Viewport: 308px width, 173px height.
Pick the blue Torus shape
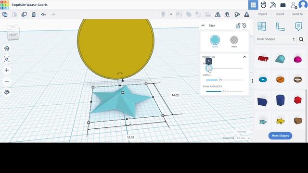[263, 79]
